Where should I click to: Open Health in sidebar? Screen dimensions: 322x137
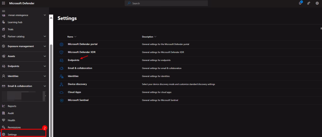[x=11, y=120]
